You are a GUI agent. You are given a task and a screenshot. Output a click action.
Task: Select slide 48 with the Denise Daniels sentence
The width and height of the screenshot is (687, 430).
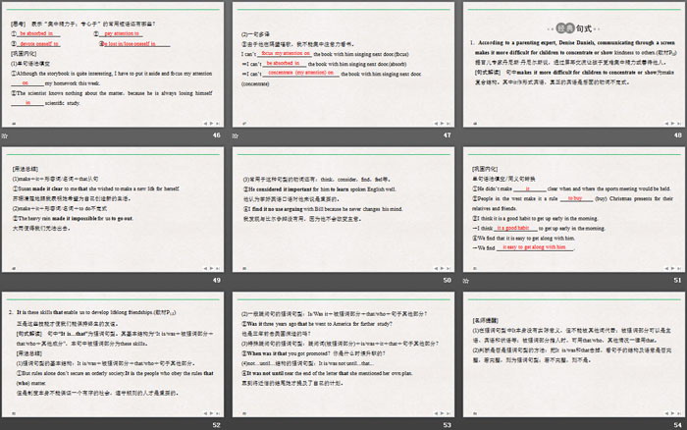573,64
